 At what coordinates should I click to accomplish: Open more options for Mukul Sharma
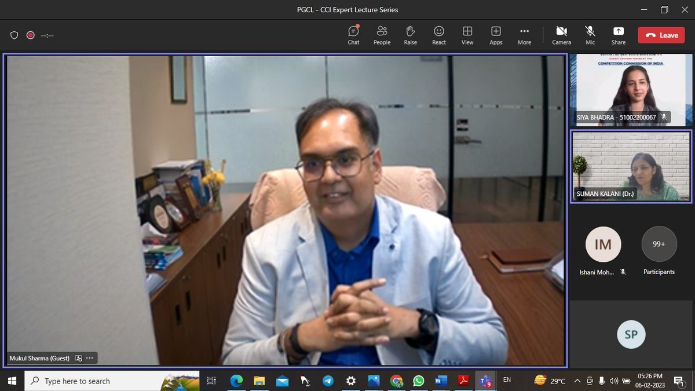pos(90,358)
